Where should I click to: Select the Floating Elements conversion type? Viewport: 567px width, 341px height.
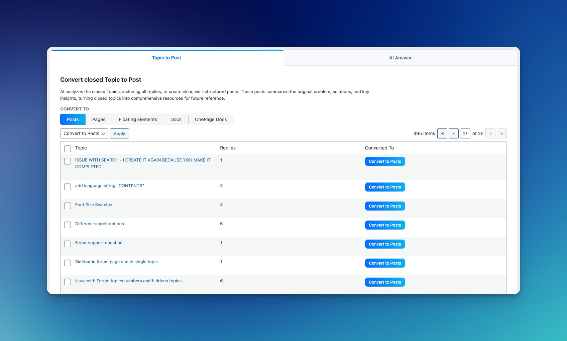coord(138,119)
